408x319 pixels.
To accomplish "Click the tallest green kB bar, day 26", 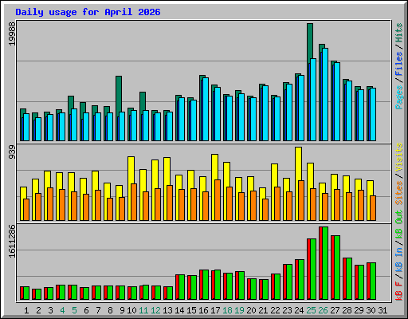I will [x=325, y=263].
